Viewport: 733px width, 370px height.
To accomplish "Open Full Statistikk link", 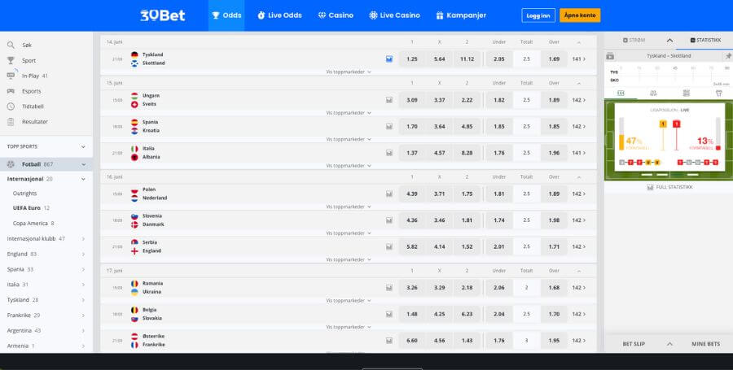I will [669, 187].
